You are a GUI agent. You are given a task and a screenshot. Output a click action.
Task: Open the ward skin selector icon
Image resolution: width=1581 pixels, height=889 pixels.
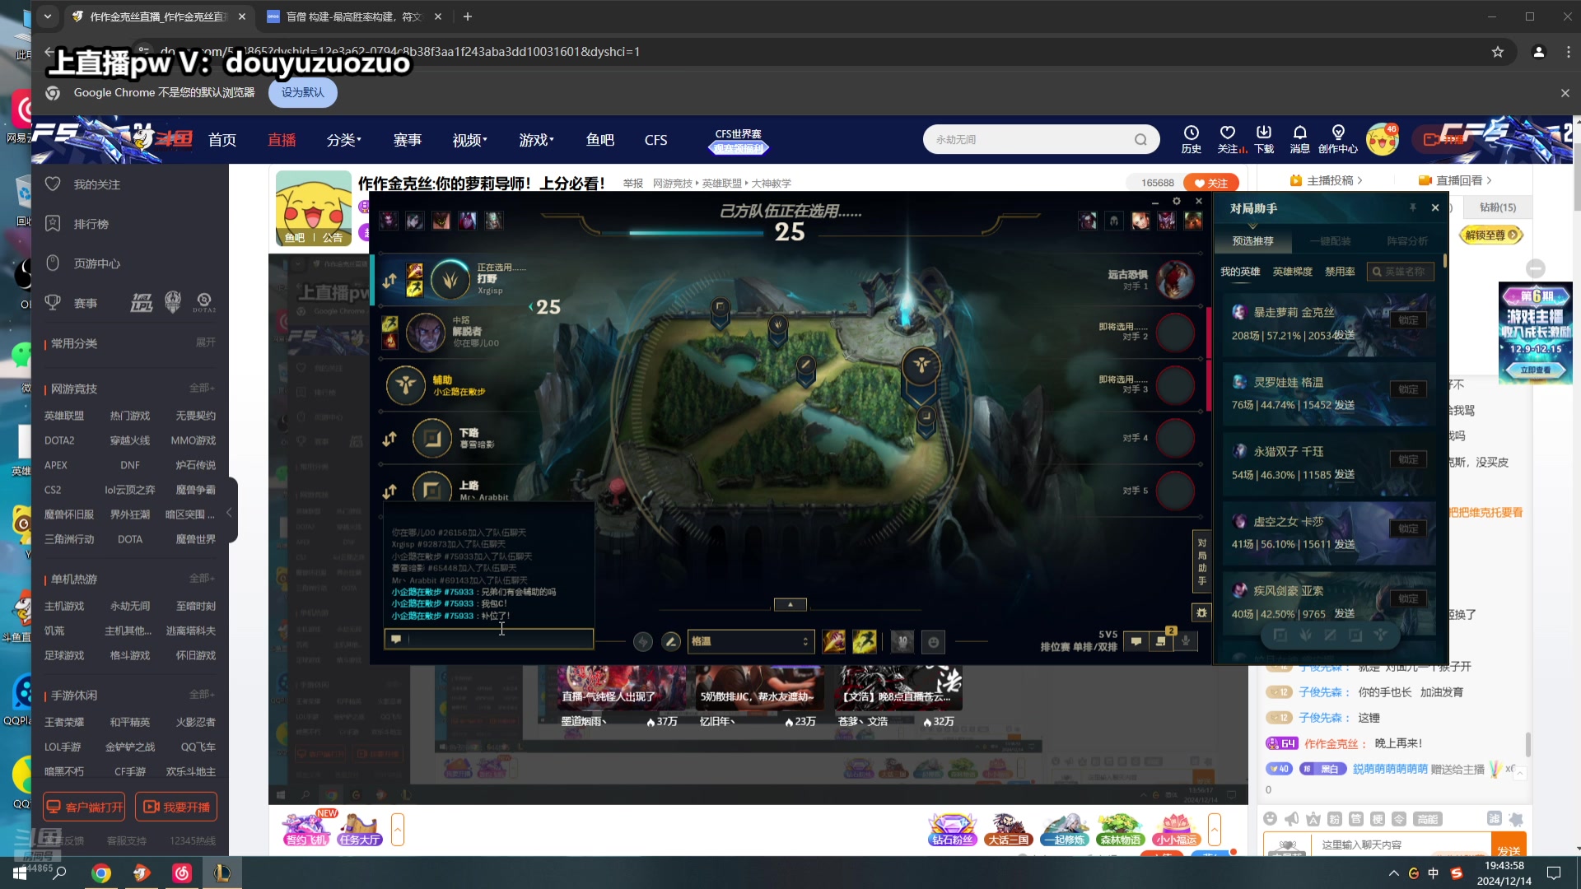[x=902, y=641]
